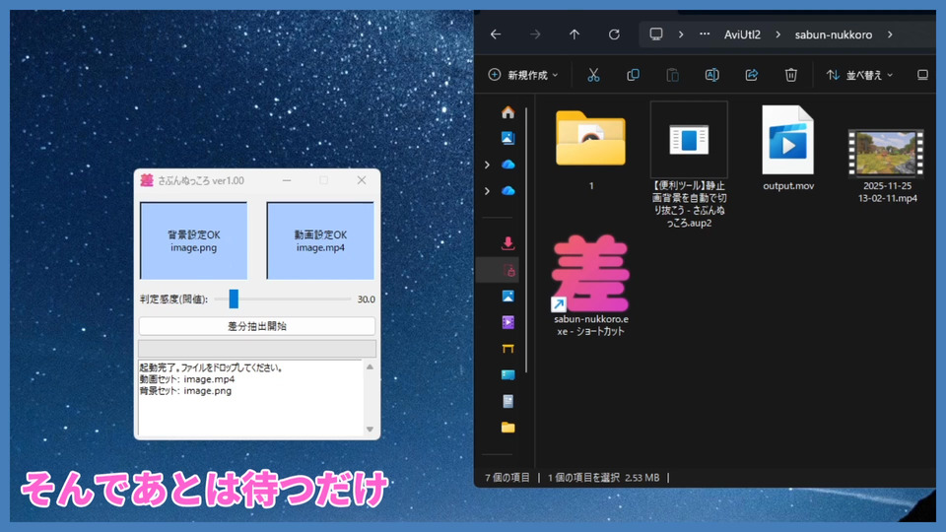Select the さぶんぬっころ.aup2 project file
The height and width of the screenshot is (532, 946).
(x=689, y=165)
